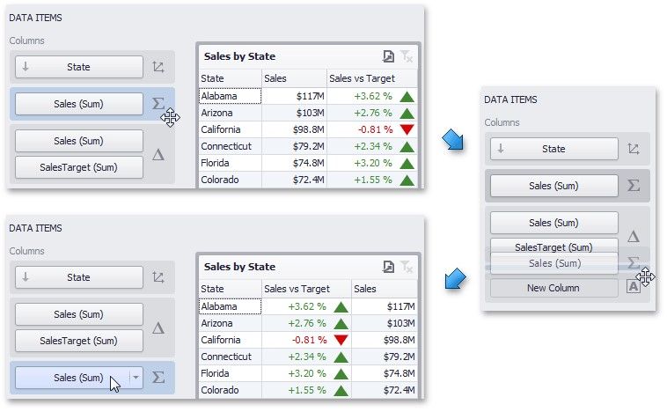Click California's red down-triangle in grid ending with Sales
Viewport: 667px width, 412px height.
pos(341,340)
